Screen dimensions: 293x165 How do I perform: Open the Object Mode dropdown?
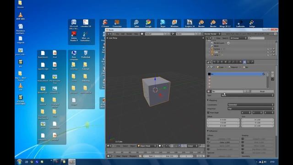(x=146, y=146)
